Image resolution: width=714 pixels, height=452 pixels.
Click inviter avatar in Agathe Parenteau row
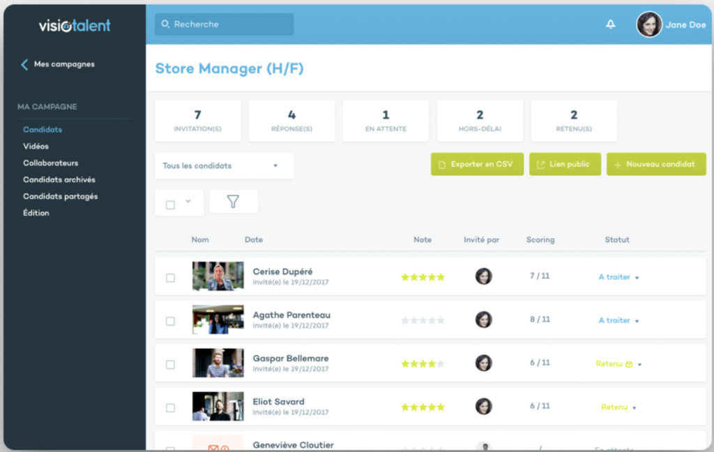click(484, 319)
